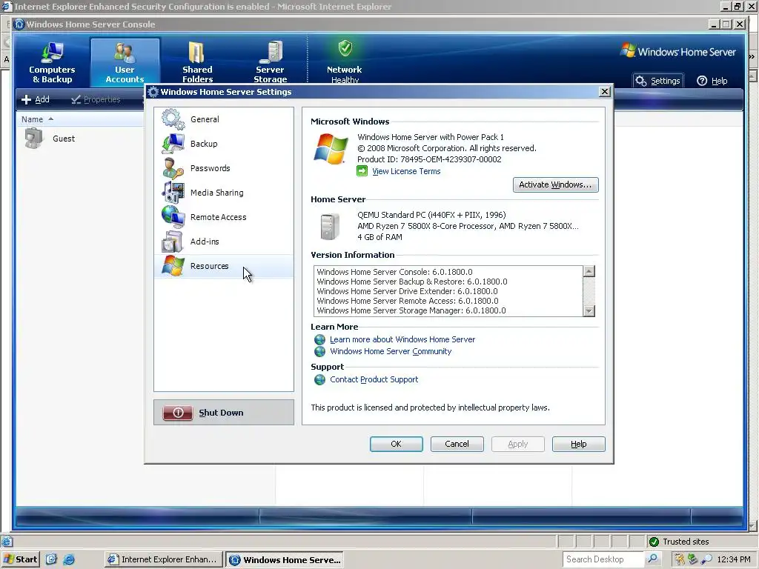This screenshot has height=569, width=759.
Task: Click the Home Server tower icon
Action: [x=329, y=227]
